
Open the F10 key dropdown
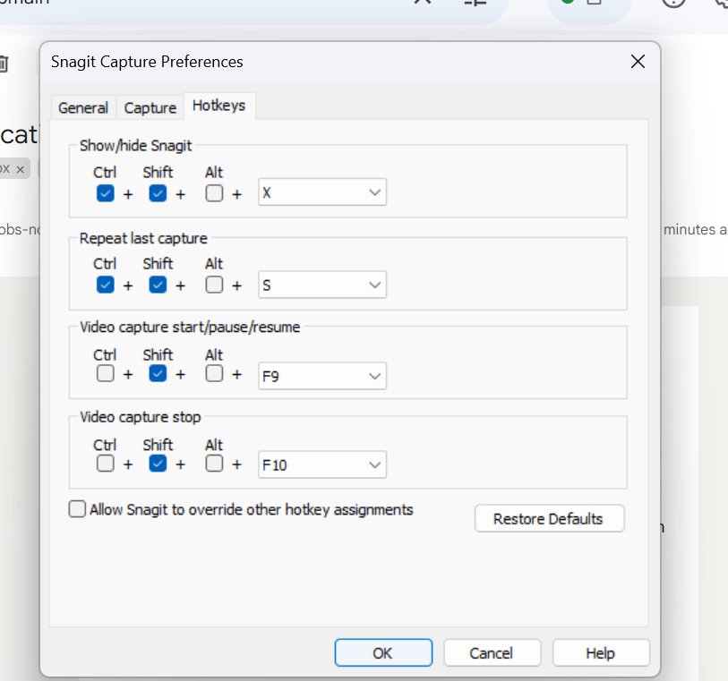coord(322,464)
